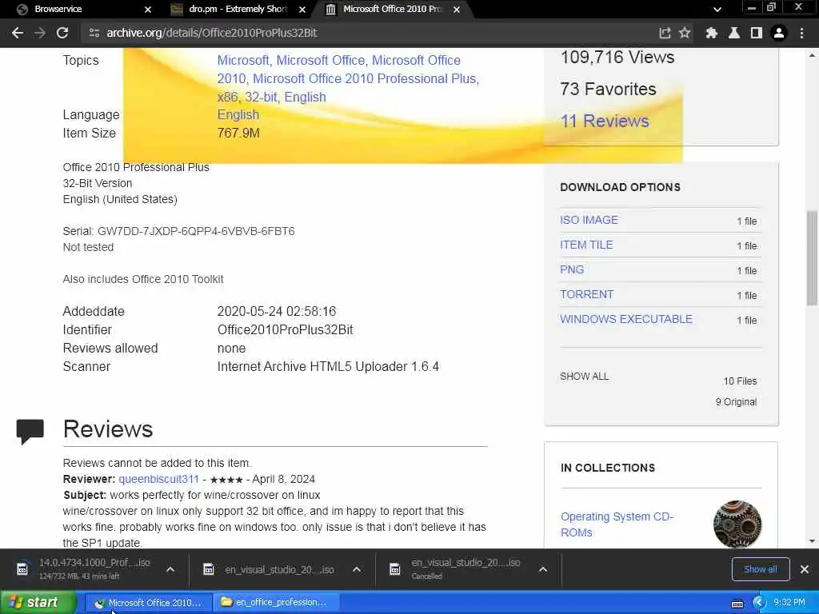The image size is (819, 614).
Task: Select the Microsoft Office 2010 Pro tab
Action: [392, 9]
